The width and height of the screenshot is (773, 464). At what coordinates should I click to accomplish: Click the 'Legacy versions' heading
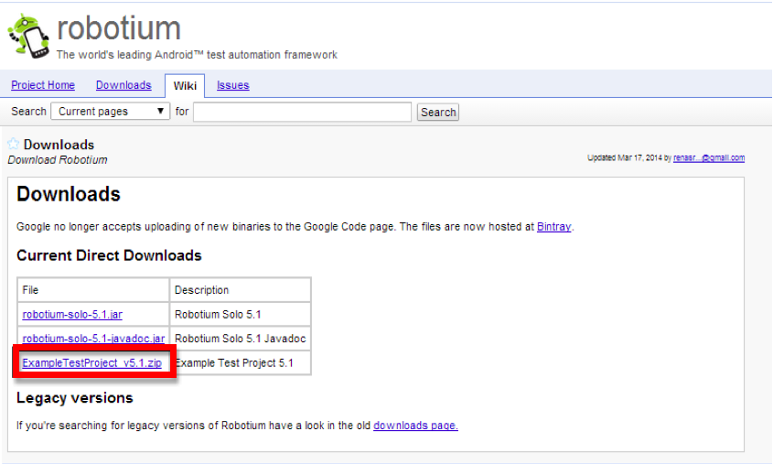click(x=74, y=398)
